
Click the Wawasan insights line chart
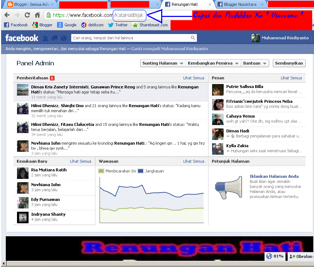pyautogui.click(x=152, y=200)
